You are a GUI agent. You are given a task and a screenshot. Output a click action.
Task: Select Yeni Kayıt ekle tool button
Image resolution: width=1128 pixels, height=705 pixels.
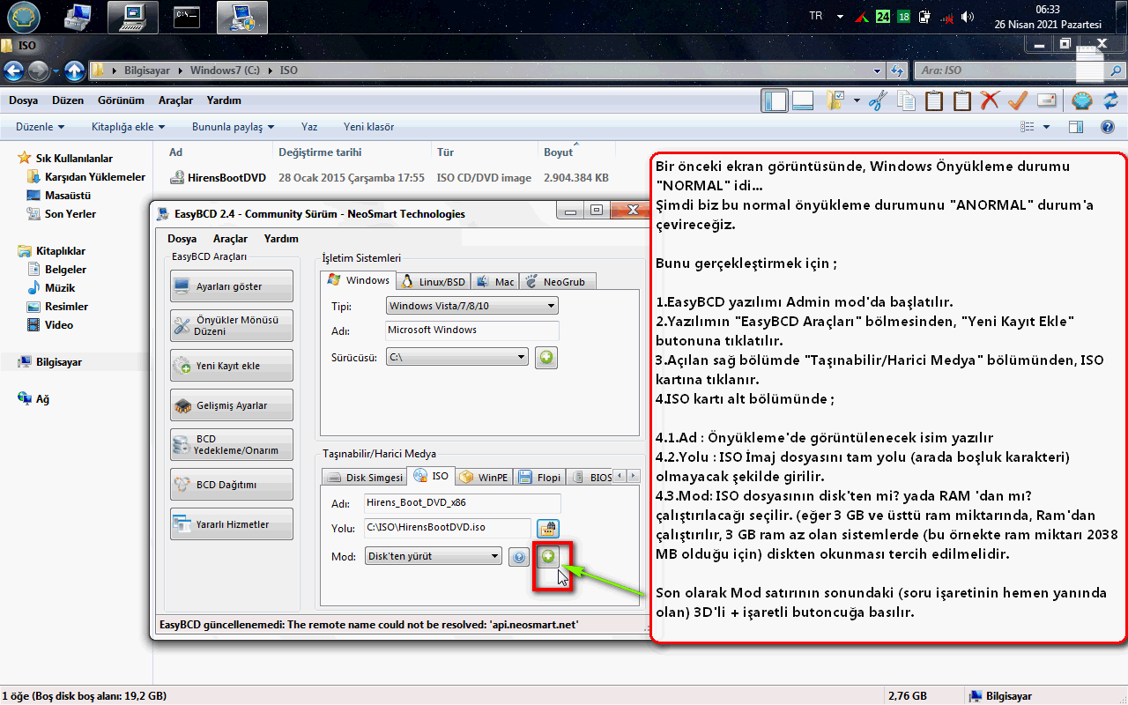232,366
